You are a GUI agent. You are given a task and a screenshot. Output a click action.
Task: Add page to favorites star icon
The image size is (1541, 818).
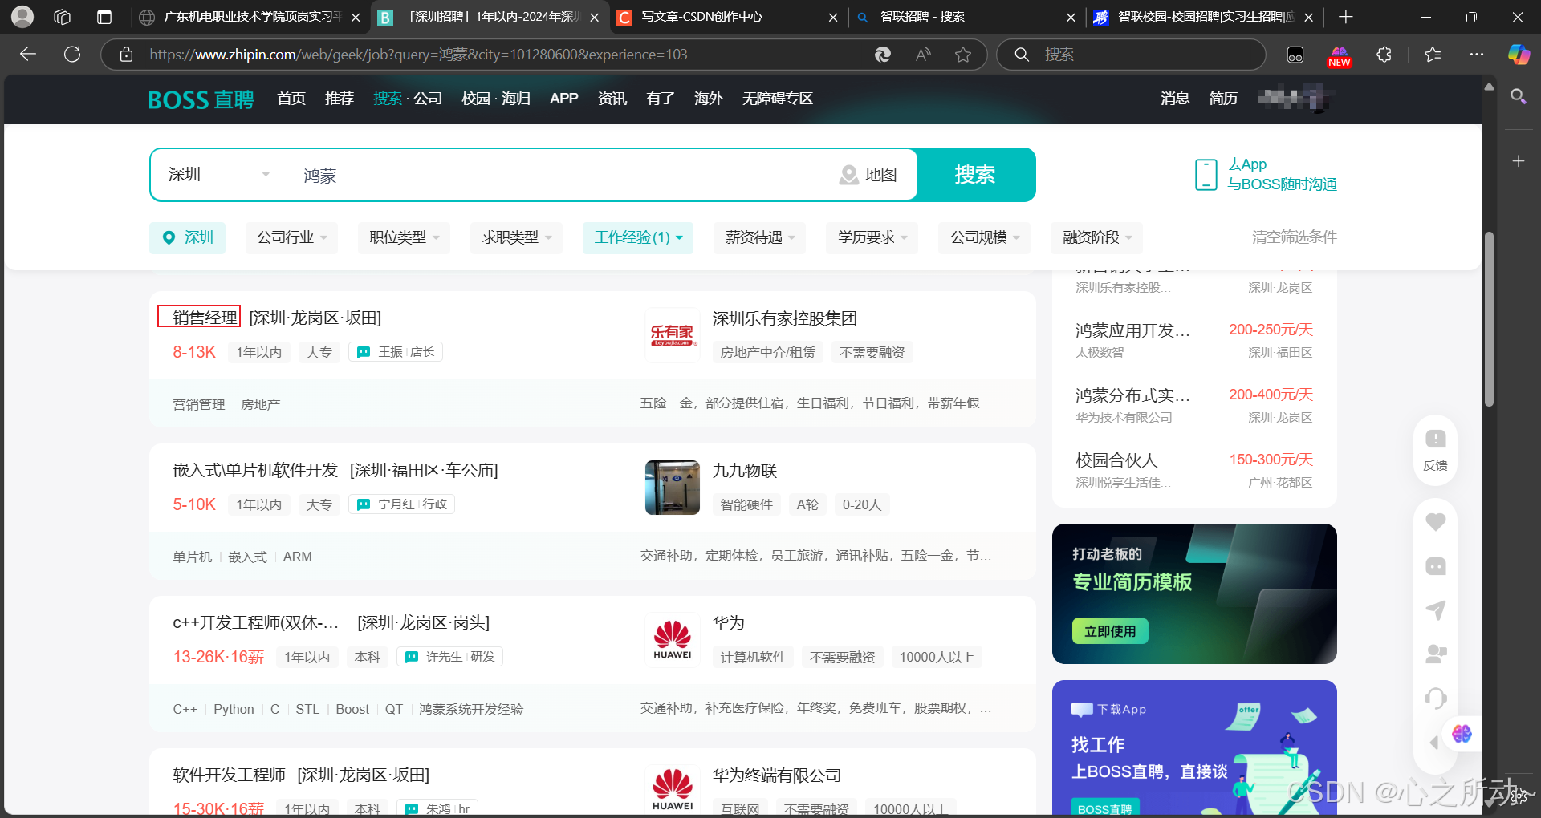coord(963,55)
